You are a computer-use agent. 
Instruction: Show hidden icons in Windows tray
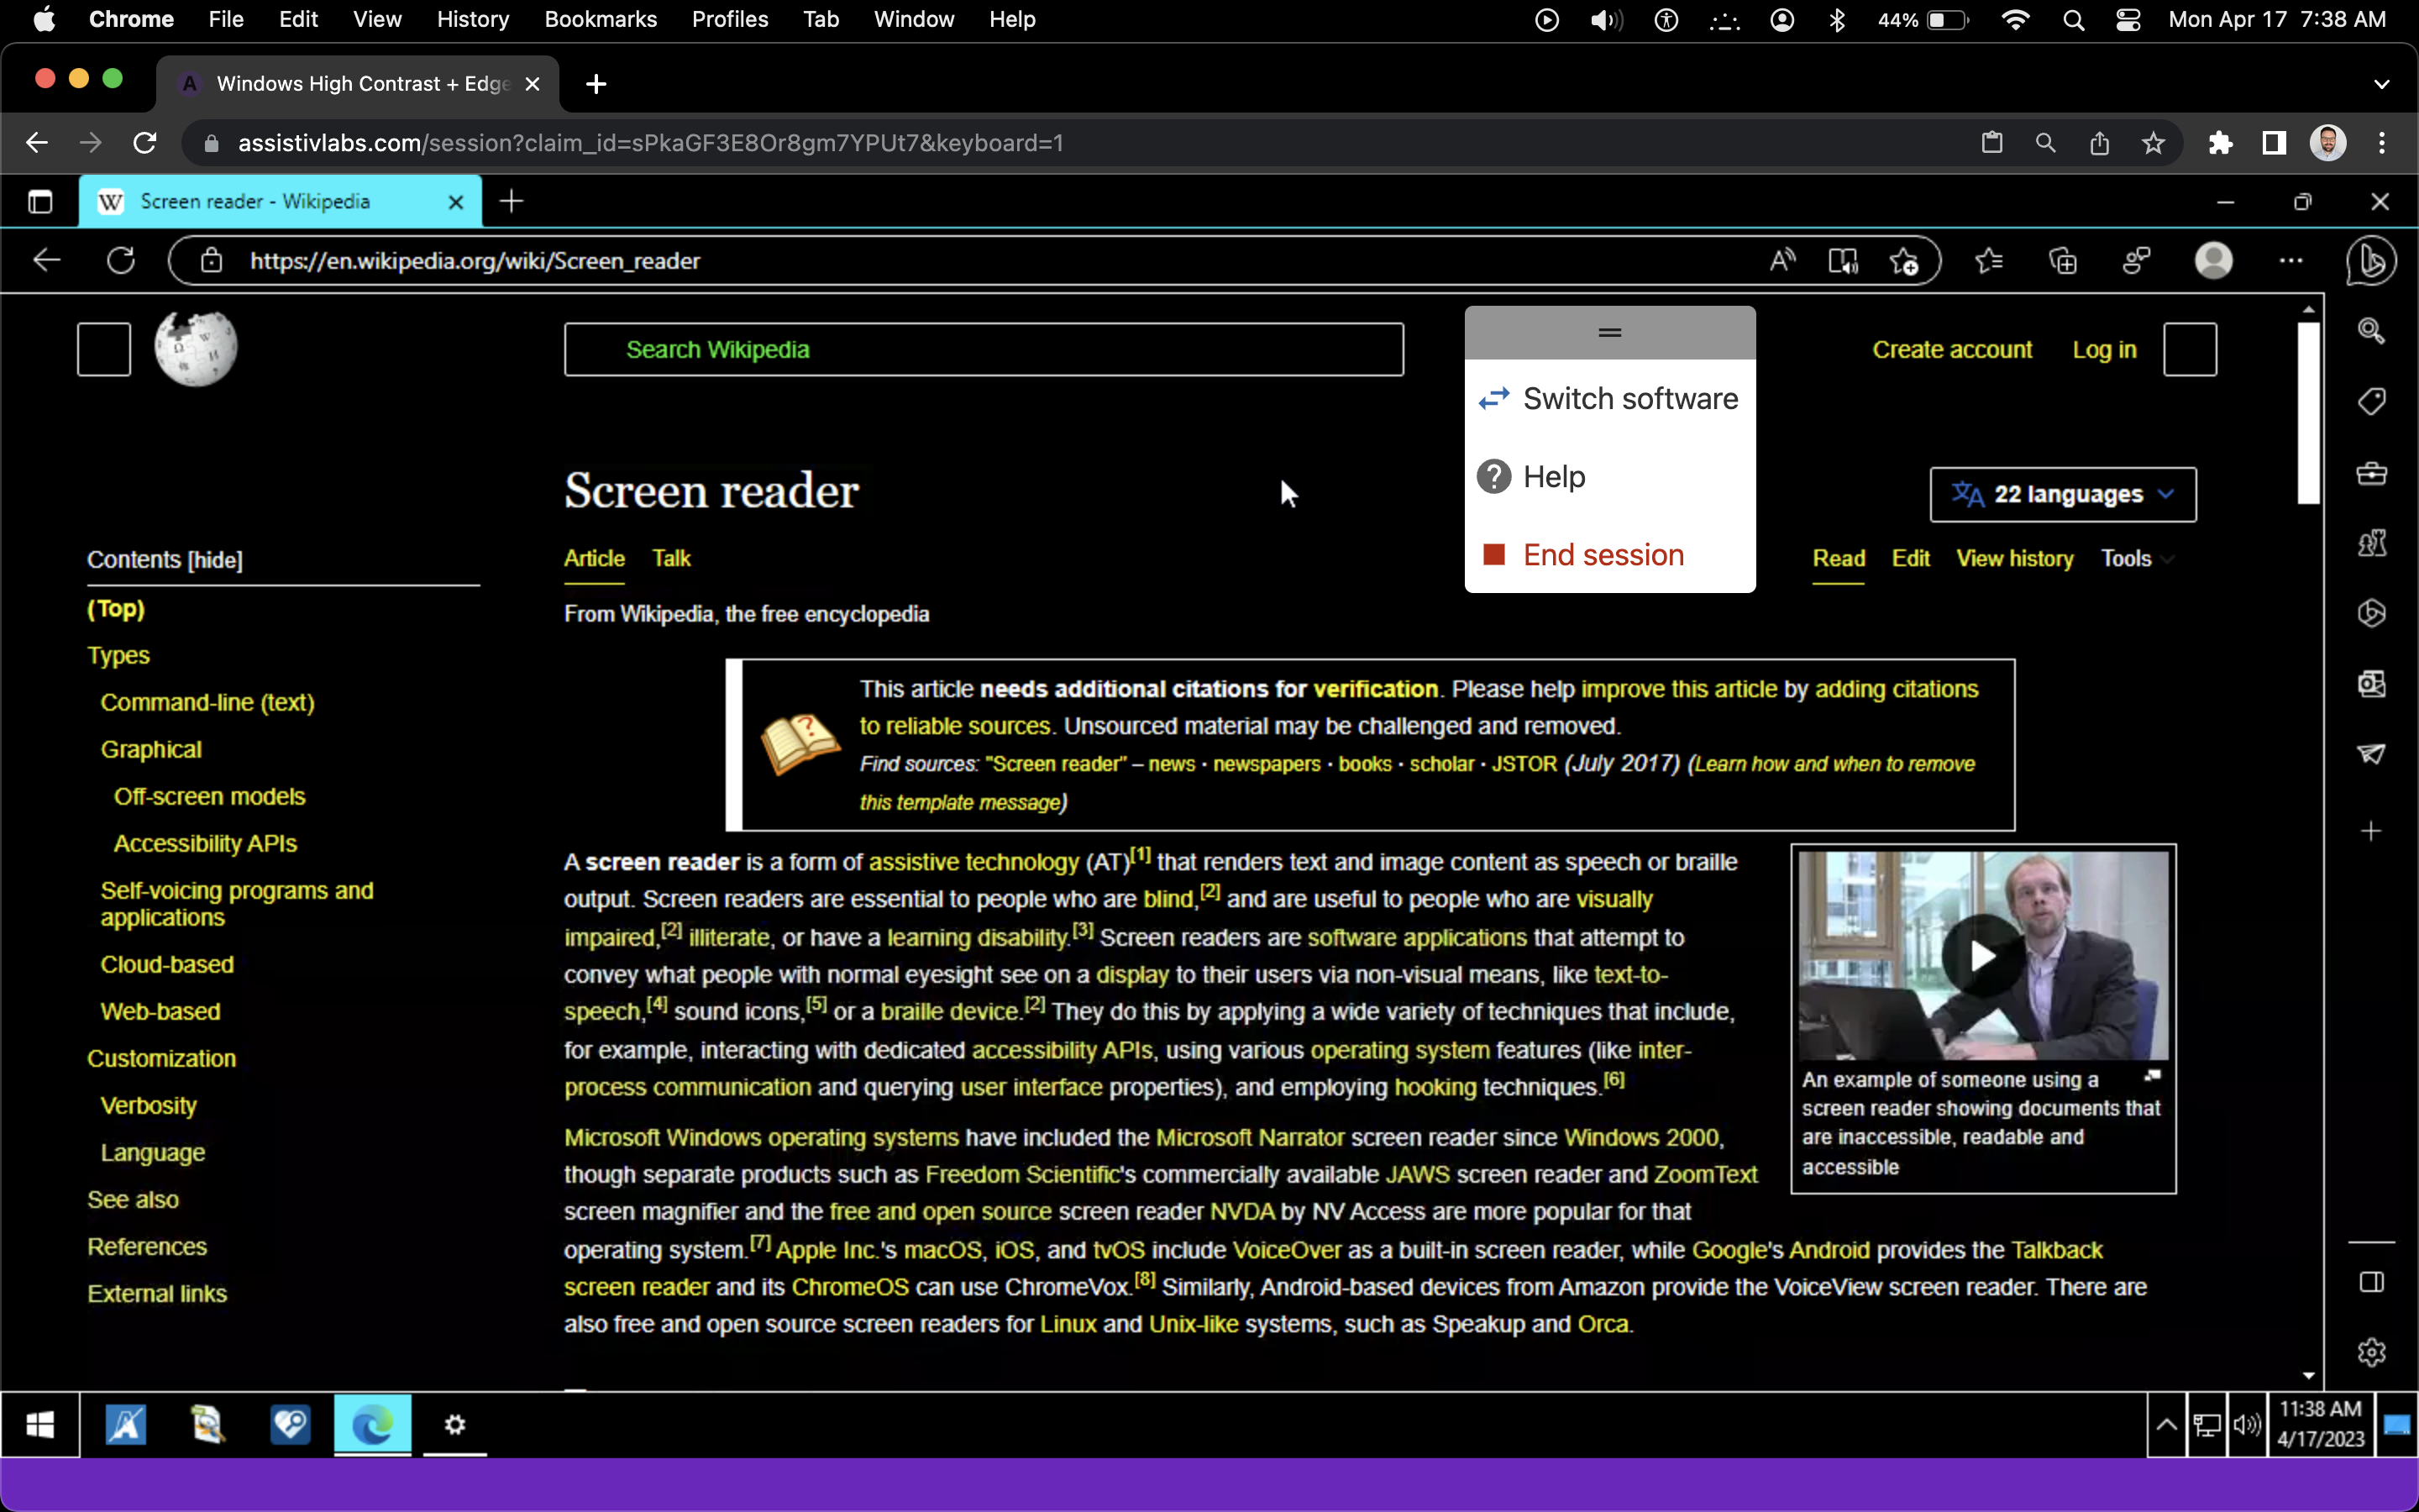[x=2166, y=1425]
